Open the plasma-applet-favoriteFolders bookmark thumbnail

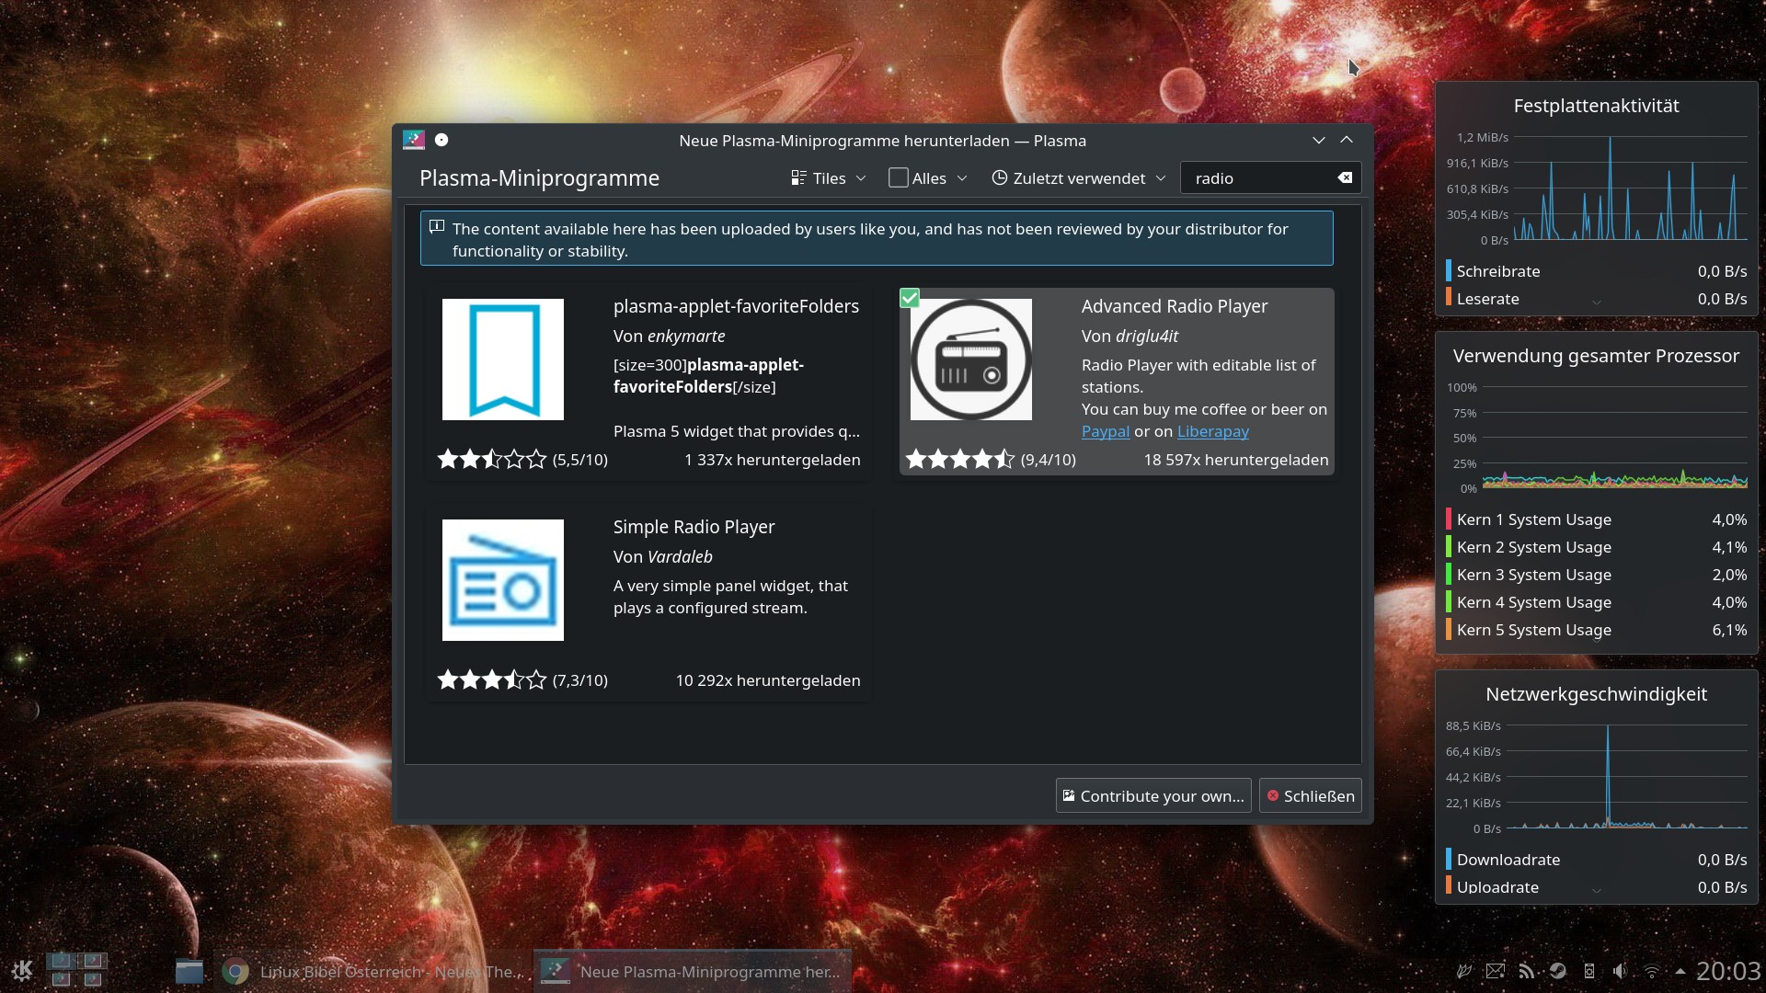pyautogui.click(x=503, y=360)
